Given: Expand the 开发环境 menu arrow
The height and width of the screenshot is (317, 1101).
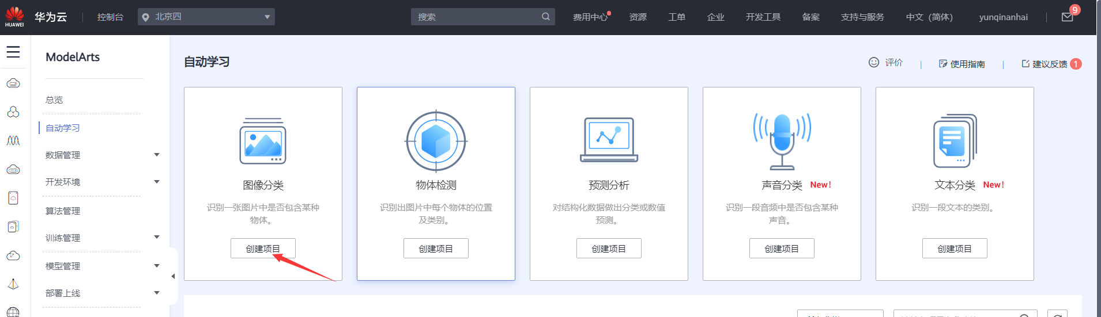Looking at the screenshot, I should pyautogui.click(x=157, y=182).
